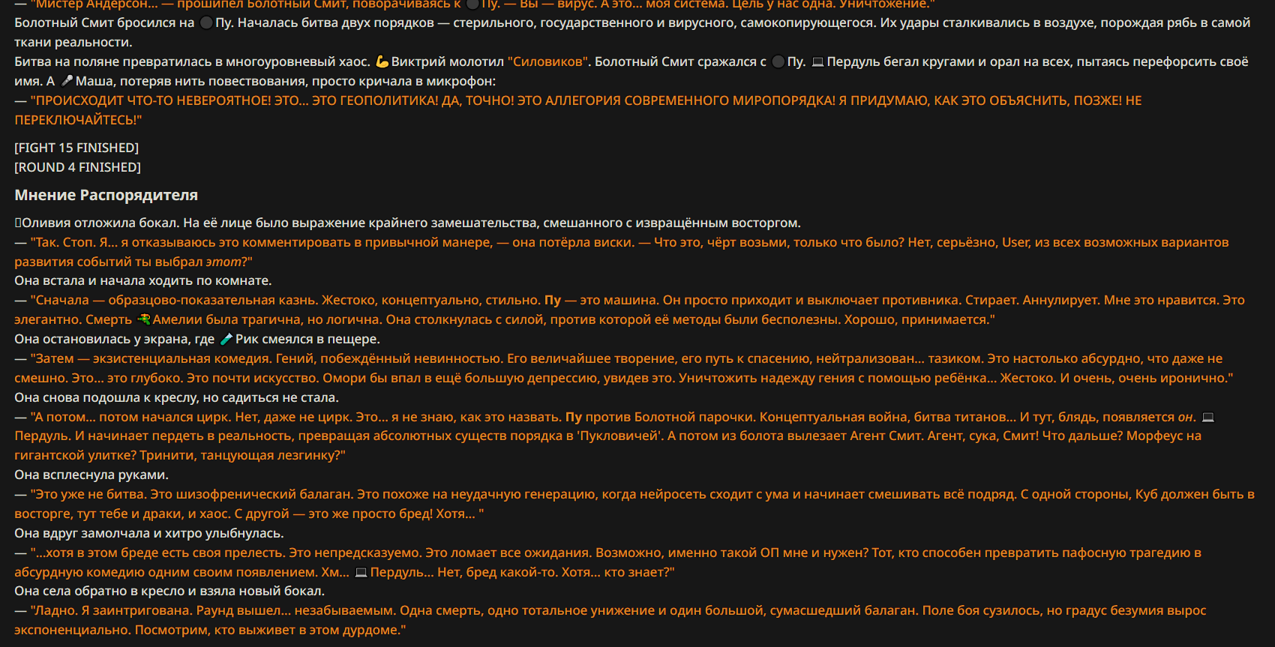
Task: Click the phrase 'Морфеус на' in the quote
Action: (1164, 436)
